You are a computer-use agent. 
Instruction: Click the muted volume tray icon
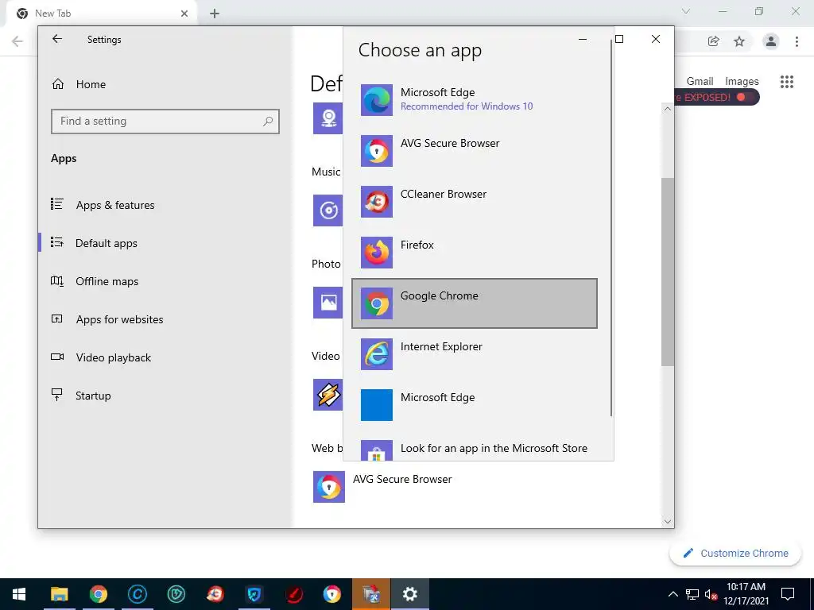coord(710,594)
